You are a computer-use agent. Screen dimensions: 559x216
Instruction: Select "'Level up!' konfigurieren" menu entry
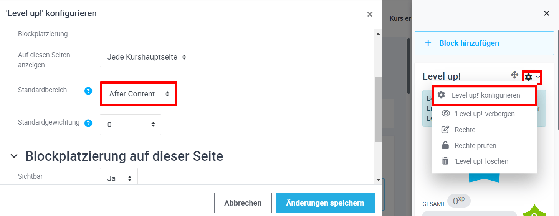pos(485,95)
